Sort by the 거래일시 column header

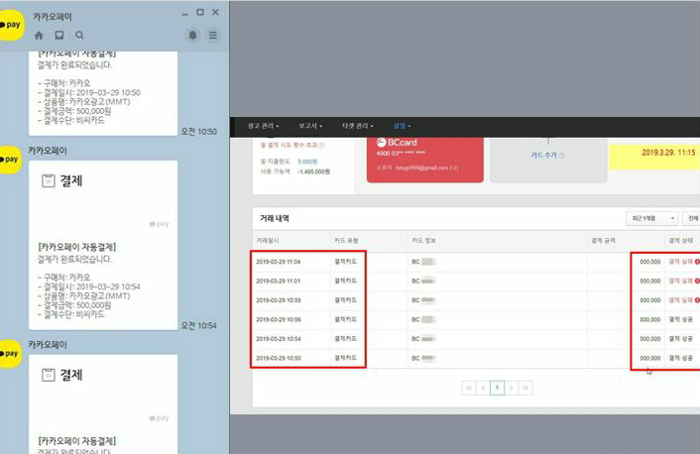click(x=268, y=241)
